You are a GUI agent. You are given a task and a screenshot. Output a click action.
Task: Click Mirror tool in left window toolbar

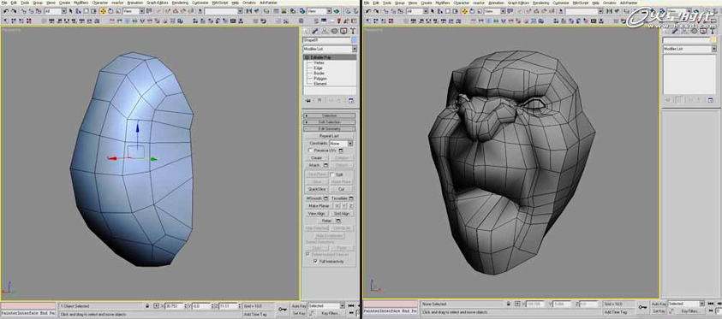pos(248,10)
